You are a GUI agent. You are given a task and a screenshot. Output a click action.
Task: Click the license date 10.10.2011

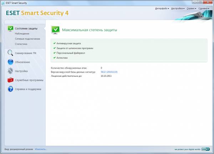click(106, 76)
